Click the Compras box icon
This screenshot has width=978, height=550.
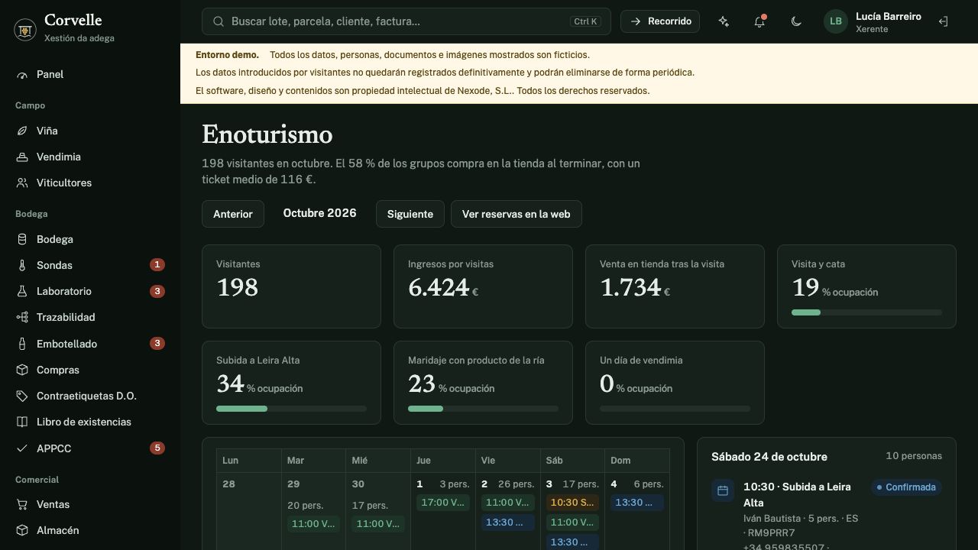point(22,370)
